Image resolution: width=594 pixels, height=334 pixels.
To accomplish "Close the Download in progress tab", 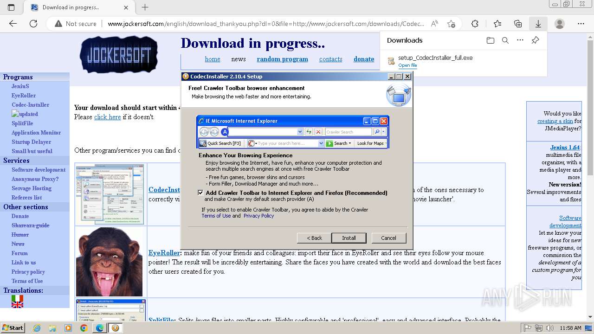I will 126,7.
